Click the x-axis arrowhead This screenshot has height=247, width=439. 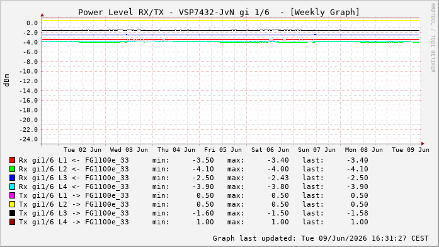pos(423,144)
